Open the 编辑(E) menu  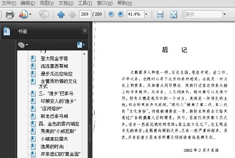[28, 3]
